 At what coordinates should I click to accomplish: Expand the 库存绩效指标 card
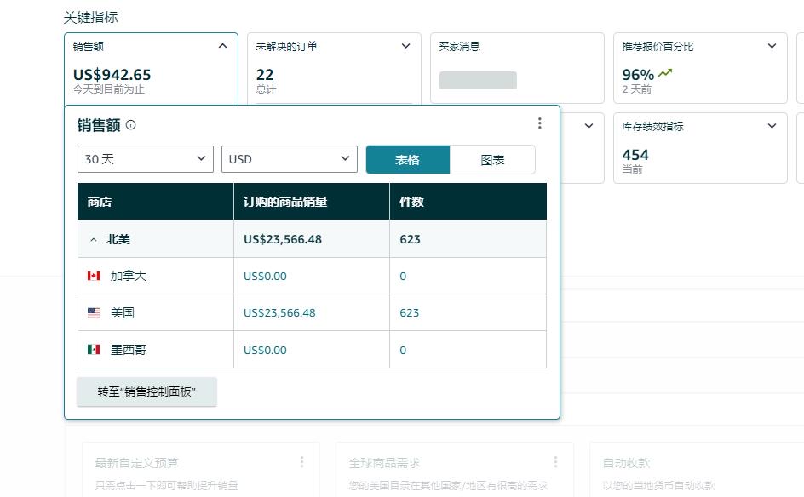(x=772, y=126)
